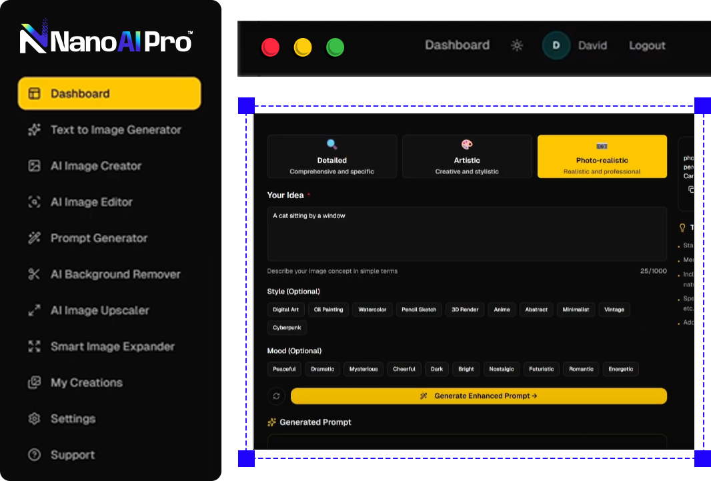Click the AI Image Creator sidebar icon
711x481 pixels.
34,166
